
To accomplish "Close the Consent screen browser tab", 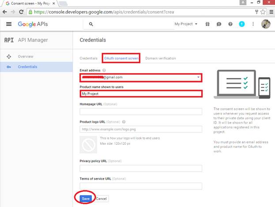I will 54,4.
